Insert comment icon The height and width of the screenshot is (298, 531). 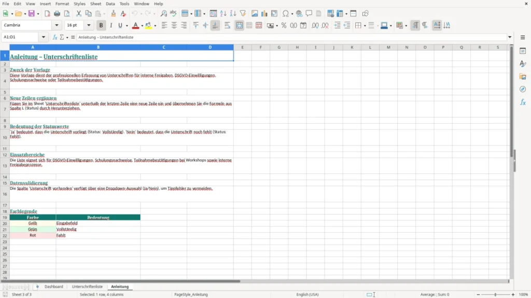(x=309, y=13)
